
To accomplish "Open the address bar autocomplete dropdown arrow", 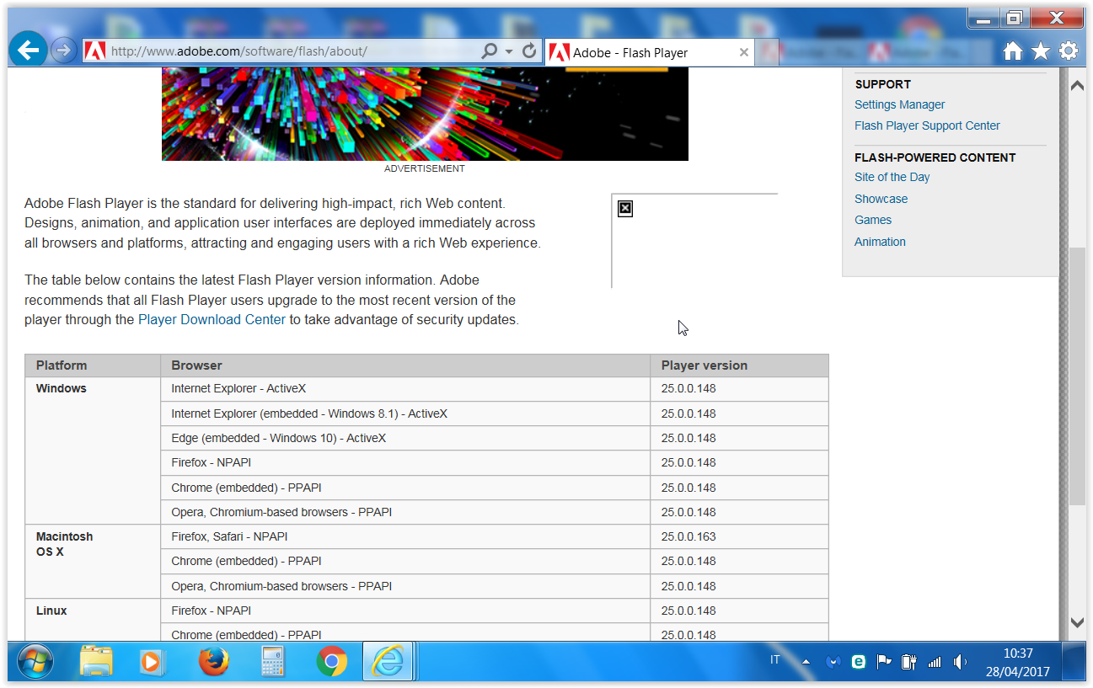I will coord(509,51).
